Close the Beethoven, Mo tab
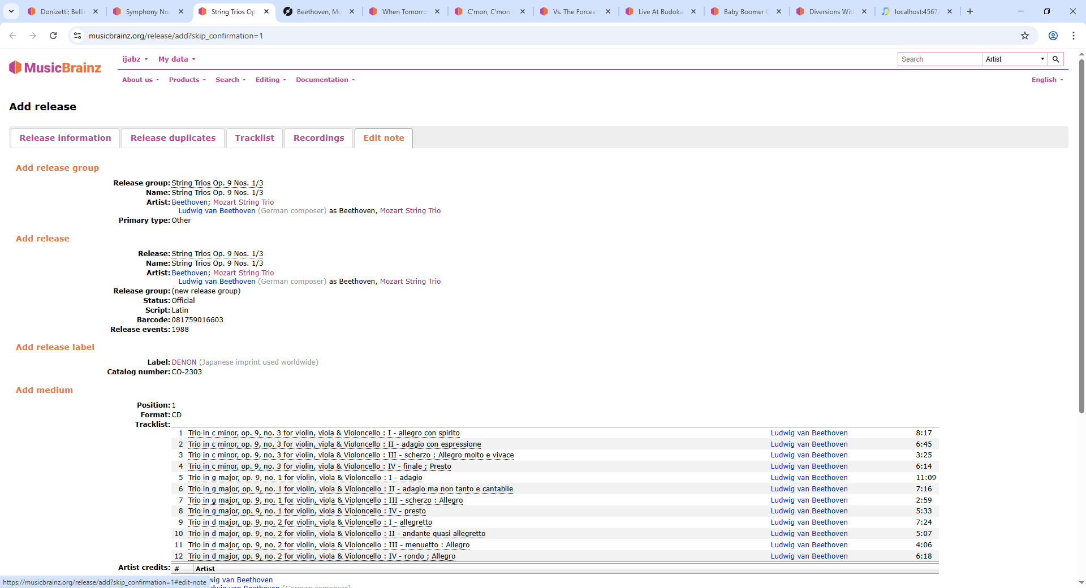The width and height of the screenshot is (1086, 588). point(352,11)
